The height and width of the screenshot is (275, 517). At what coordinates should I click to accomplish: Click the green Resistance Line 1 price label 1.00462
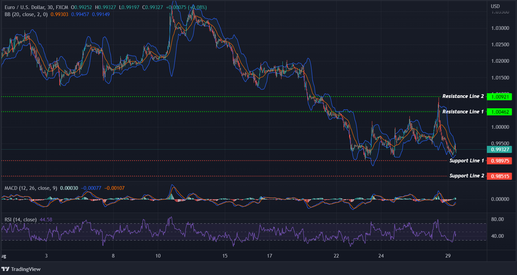(500, 112)
